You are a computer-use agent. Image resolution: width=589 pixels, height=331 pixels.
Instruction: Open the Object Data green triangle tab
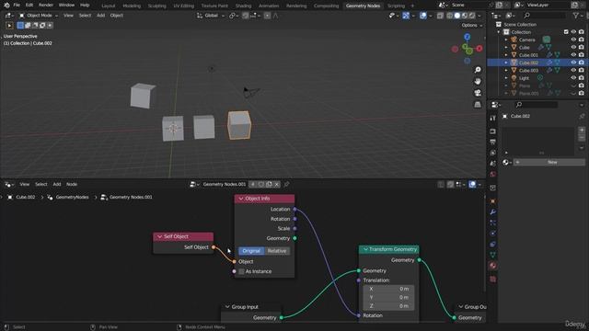(x=493, y=255)
